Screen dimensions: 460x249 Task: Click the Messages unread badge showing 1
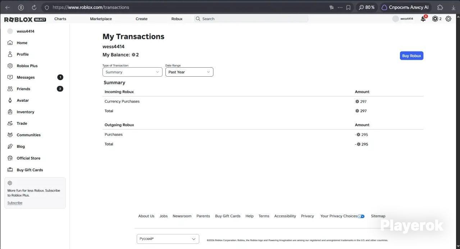pyautogui.click(x=60, y=77)
